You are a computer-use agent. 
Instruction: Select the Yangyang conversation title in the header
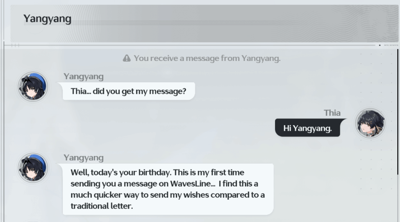click(47, 19)
